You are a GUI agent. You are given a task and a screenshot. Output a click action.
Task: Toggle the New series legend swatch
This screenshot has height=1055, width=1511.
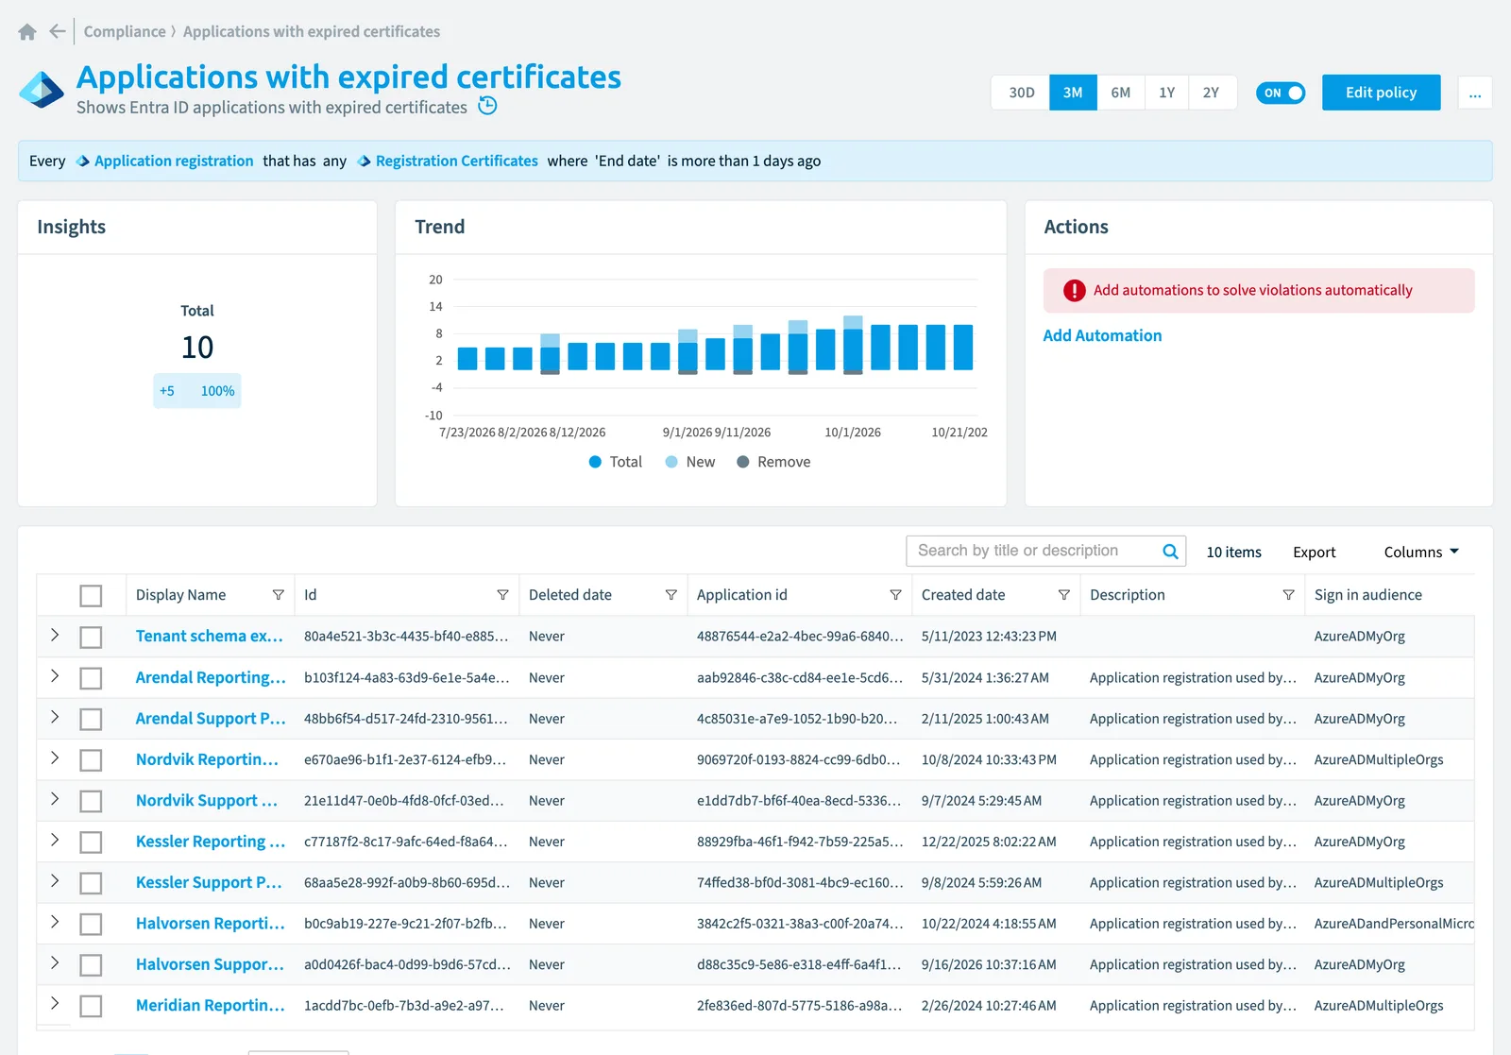point(671,462)
